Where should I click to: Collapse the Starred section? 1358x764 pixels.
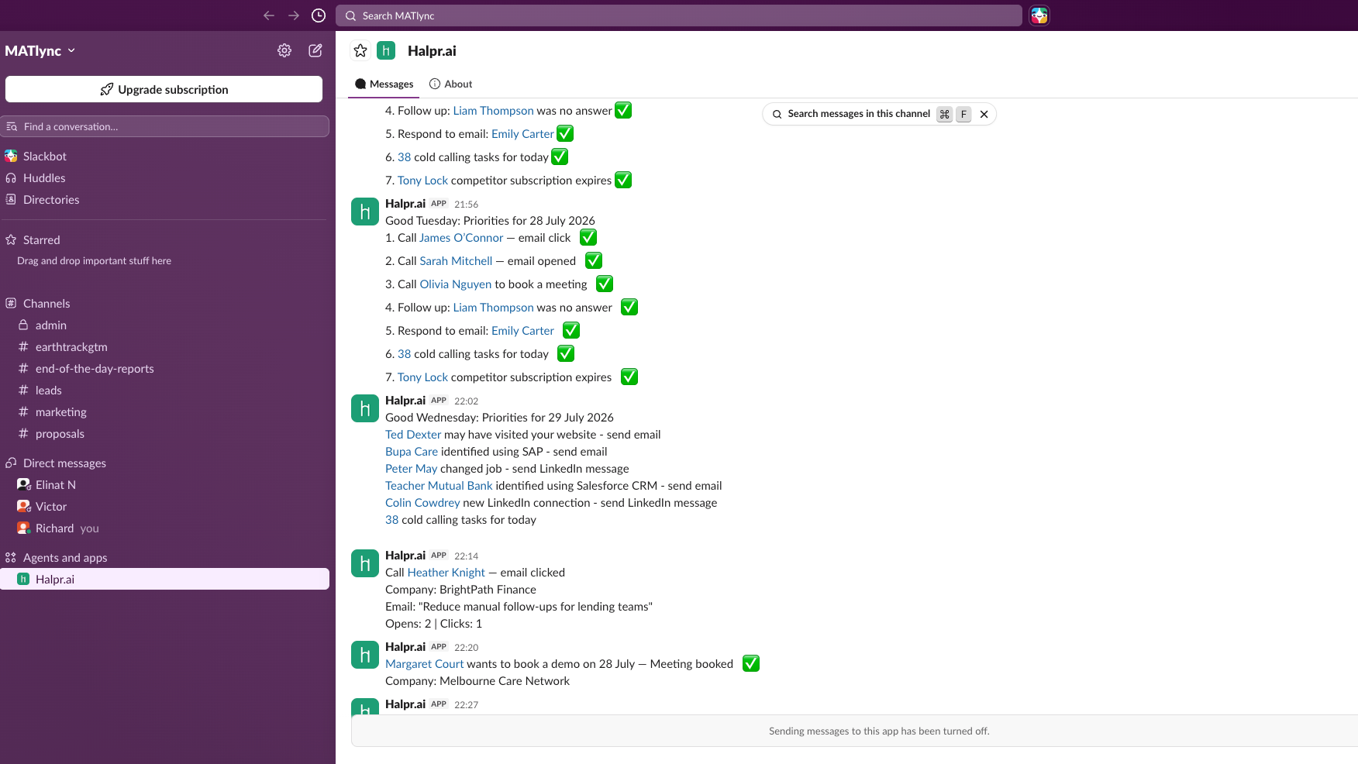(41, 240)
